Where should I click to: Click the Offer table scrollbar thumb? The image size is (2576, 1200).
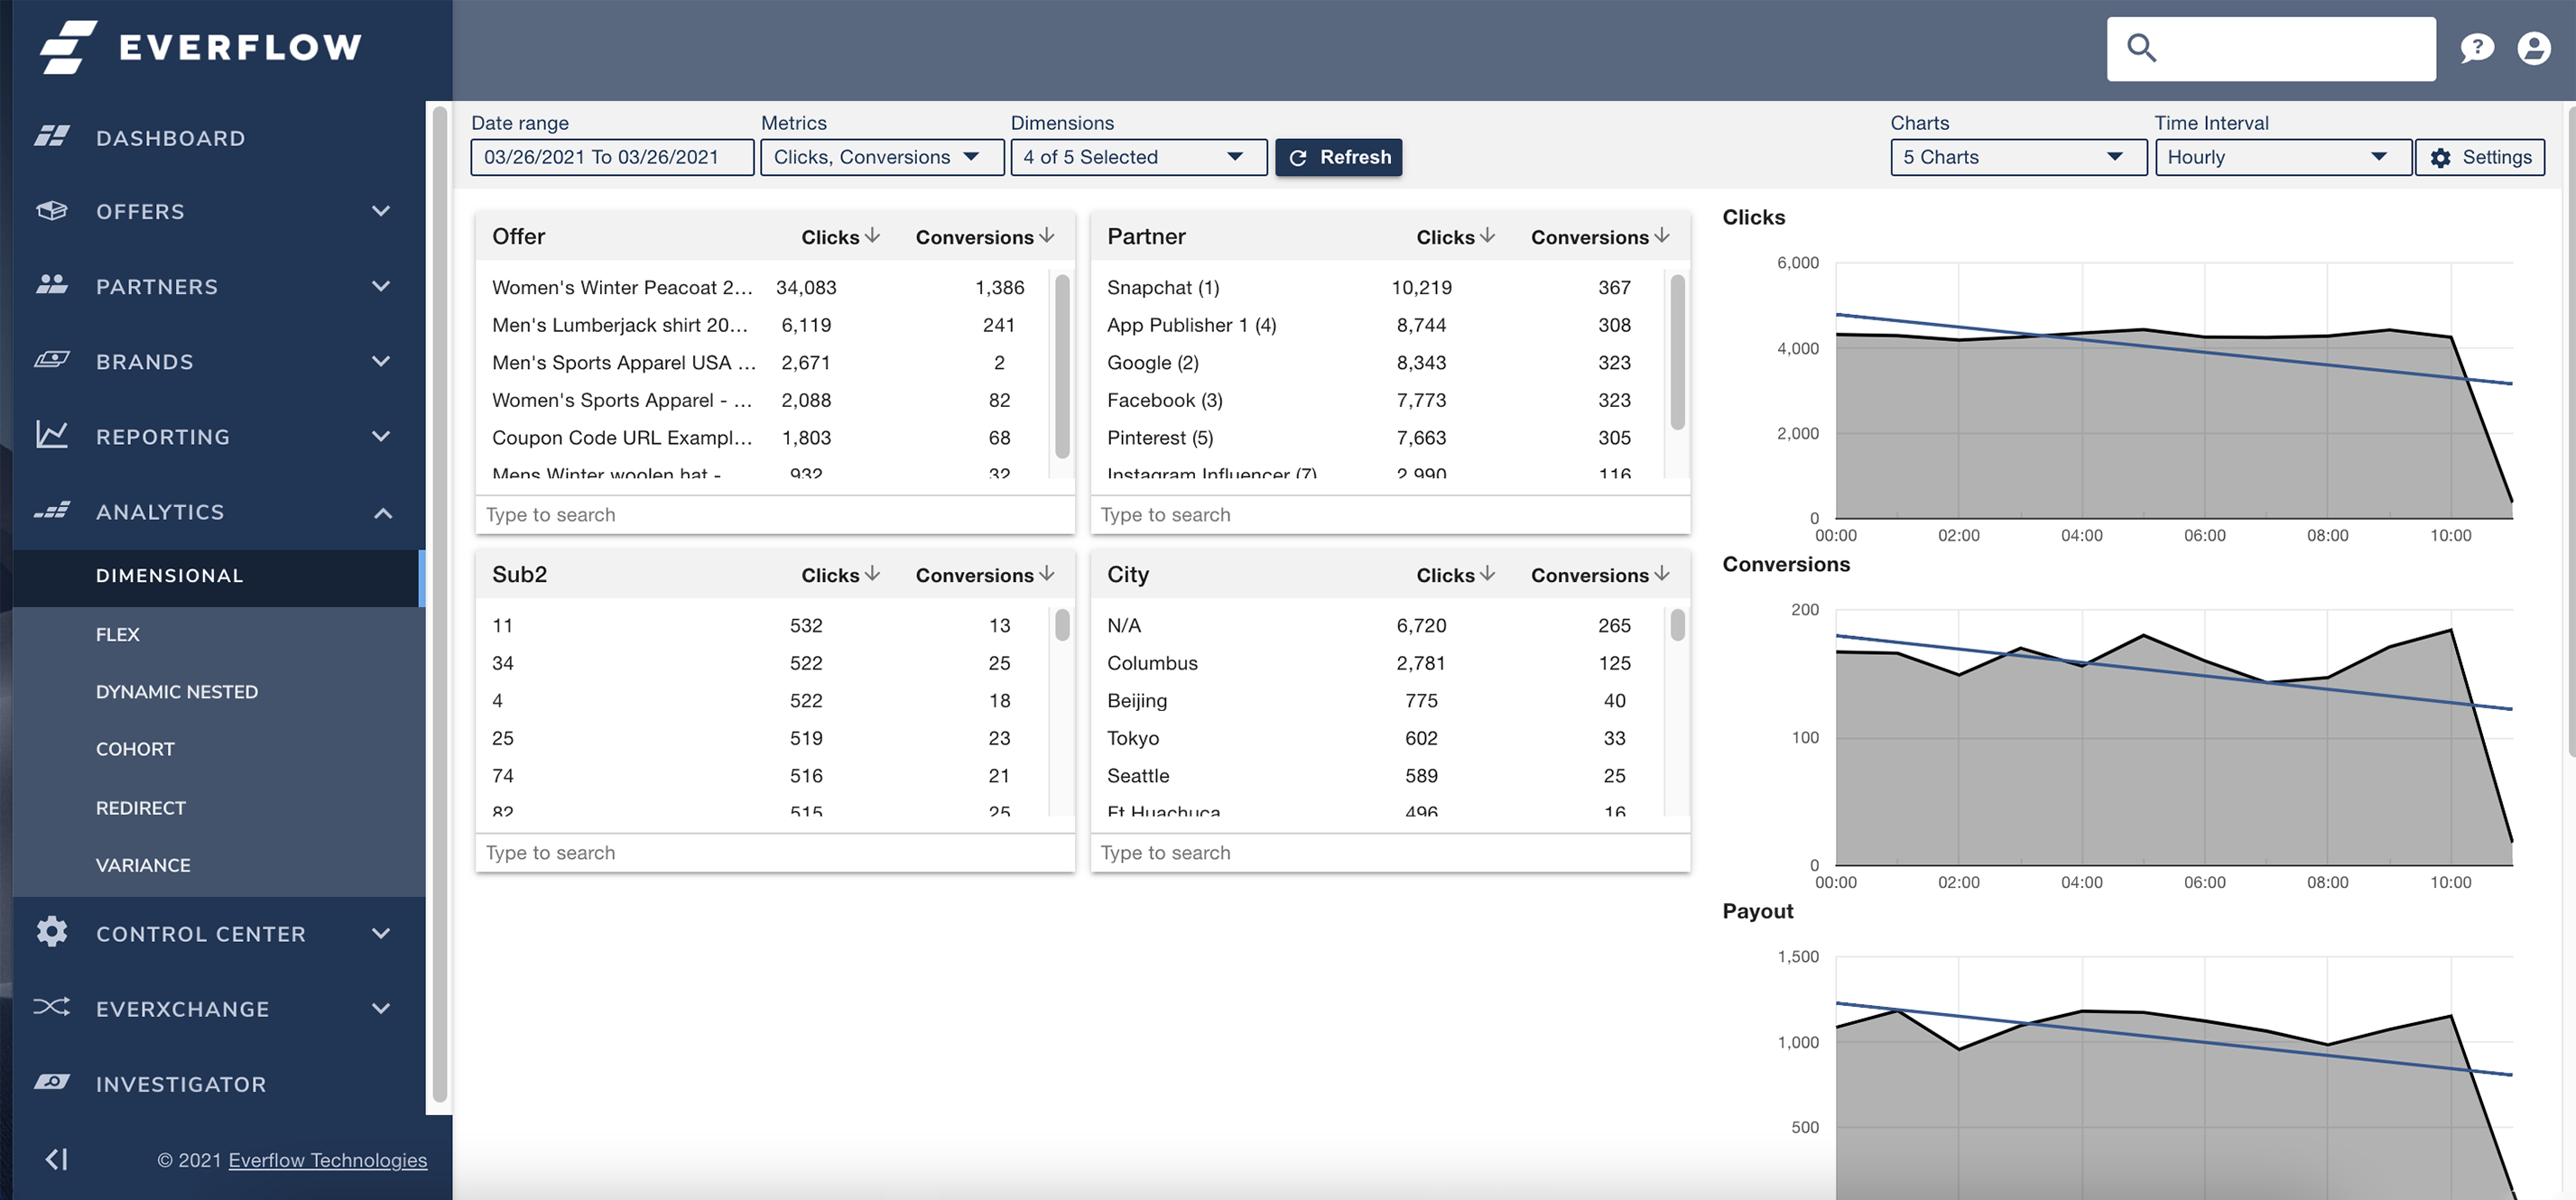[x=1062, y=365]
